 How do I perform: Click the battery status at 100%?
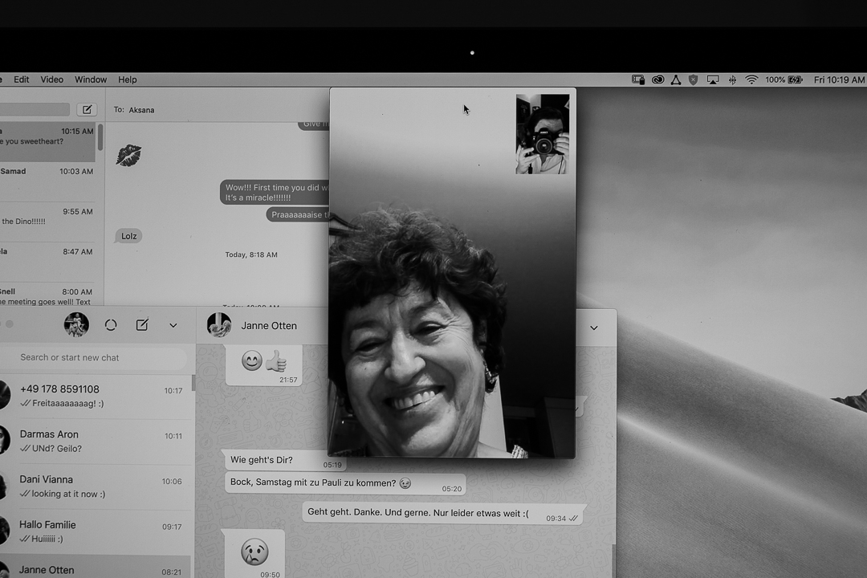pyautogui.click(x=784, y=79)
